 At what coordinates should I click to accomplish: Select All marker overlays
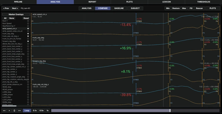tap(5, 18)
